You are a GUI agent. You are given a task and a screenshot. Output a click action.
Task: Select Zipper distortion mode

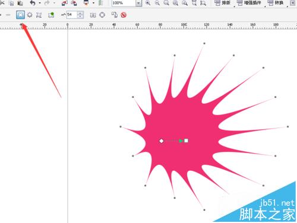point(30,15)
